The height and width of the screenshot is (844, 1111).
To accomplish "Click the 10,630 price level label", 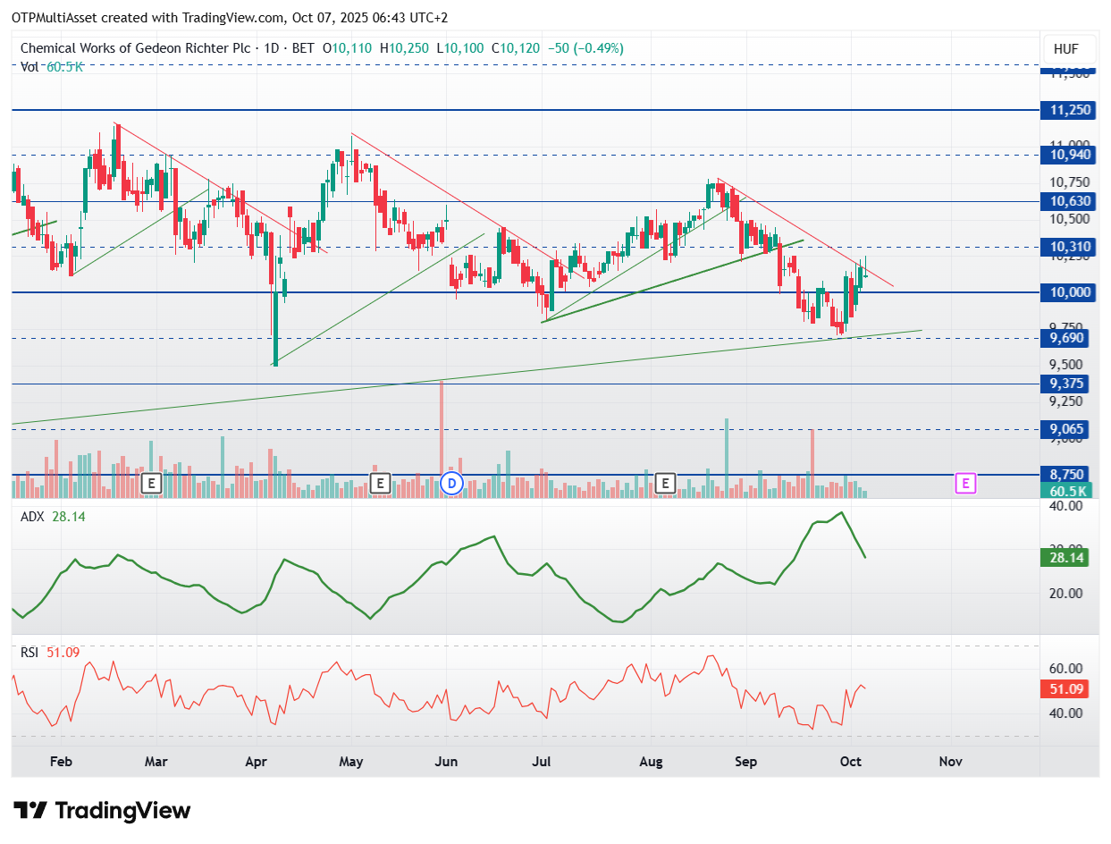I will pyautogui.click(x=1067, y=201).
